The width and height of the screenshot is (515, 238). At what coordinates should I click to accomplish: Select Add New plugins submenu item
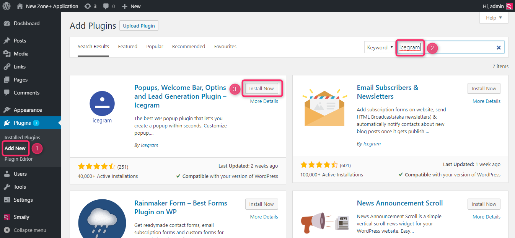click(x=15, y=148)
